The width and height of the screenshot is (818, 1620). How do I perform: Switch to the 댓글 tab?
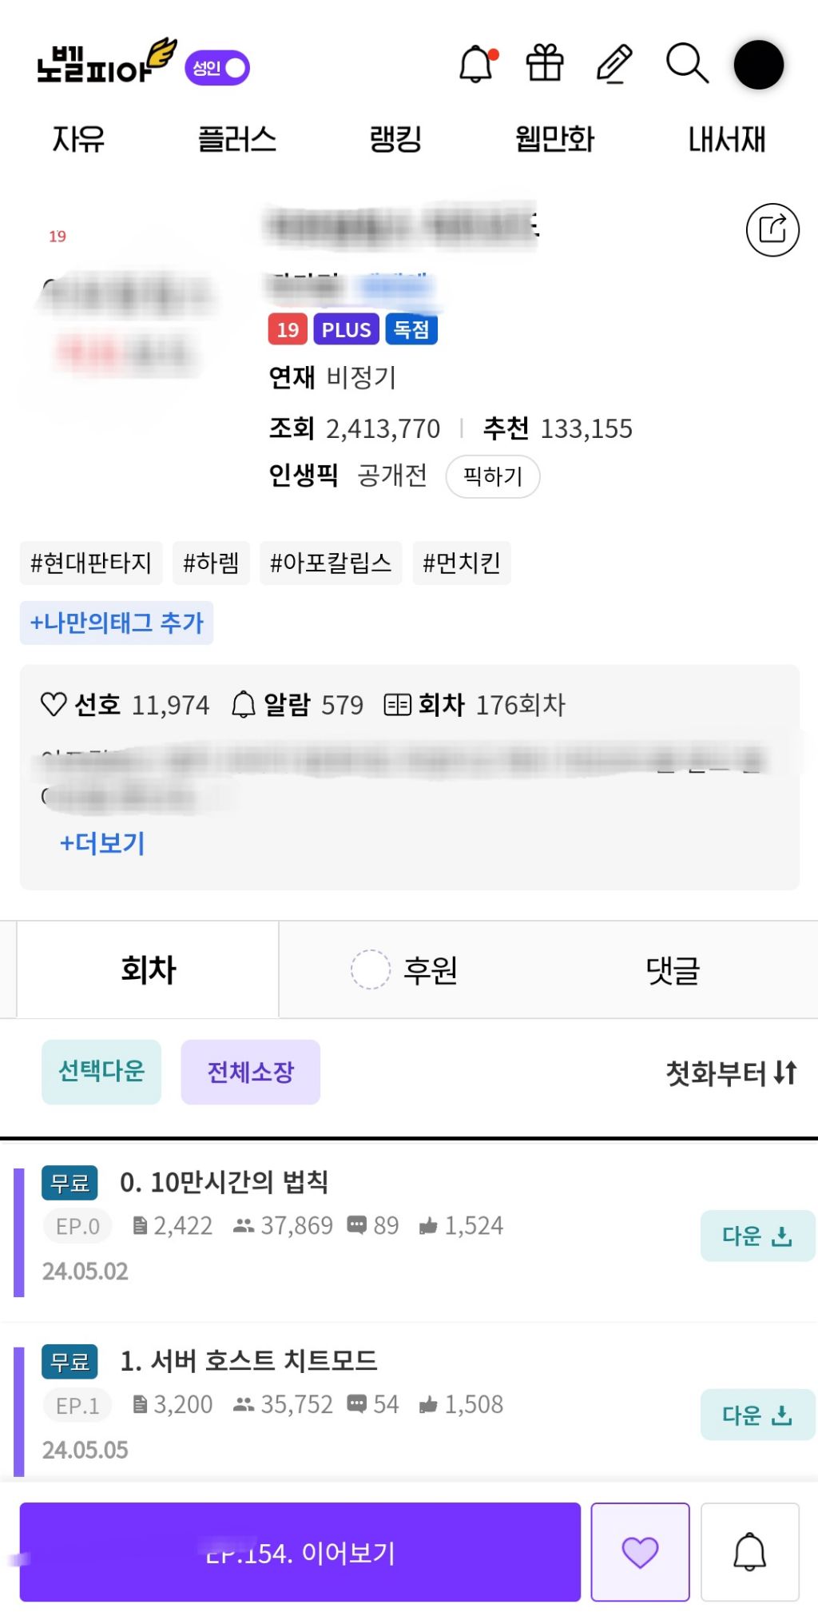tap(673, 970)
